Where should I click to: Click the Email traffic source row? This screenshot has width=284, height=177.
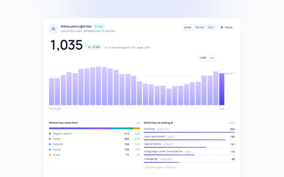pos(95,155)
